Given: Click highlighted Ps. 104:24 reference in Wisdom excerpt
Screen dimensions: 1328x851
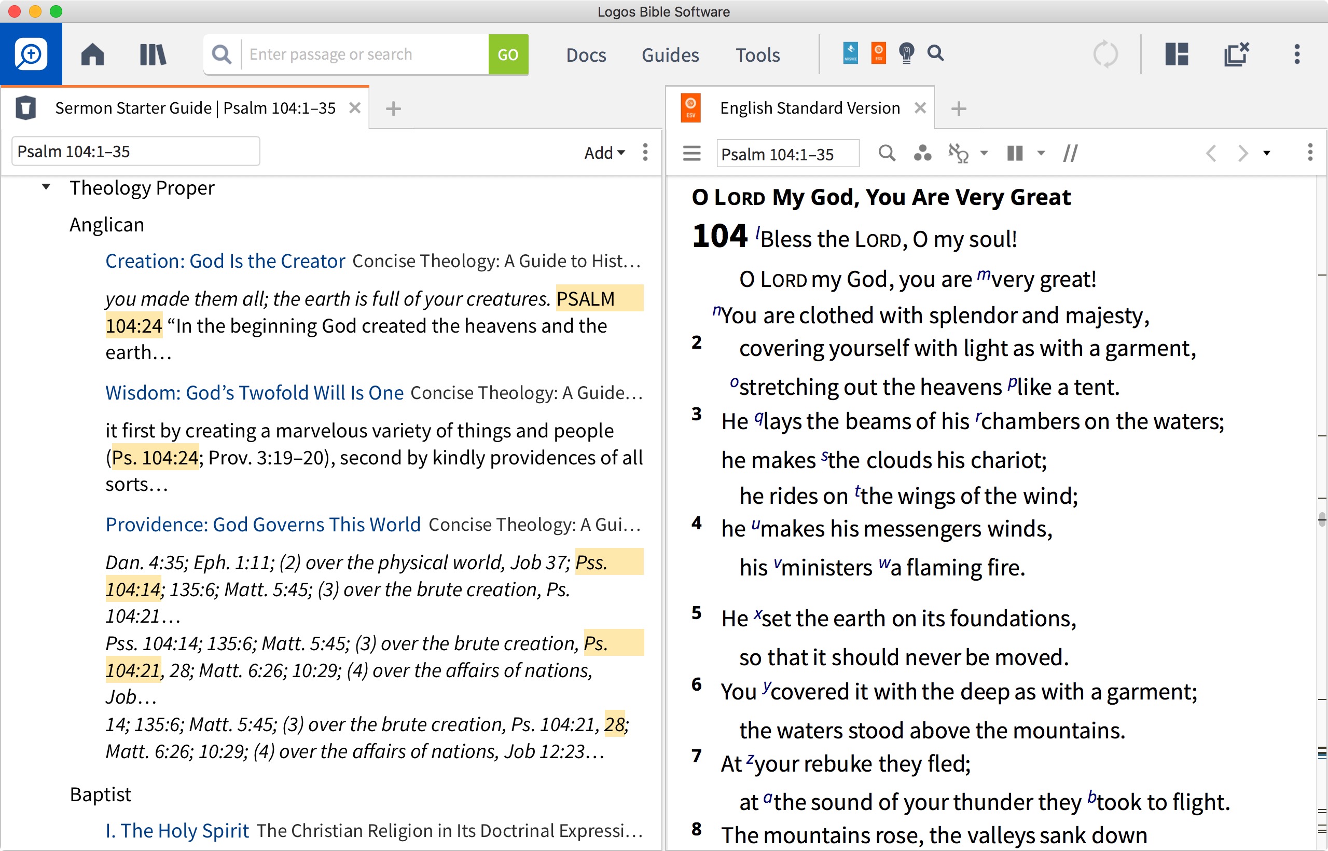Looking at the screenshot, I should point(155,458).
